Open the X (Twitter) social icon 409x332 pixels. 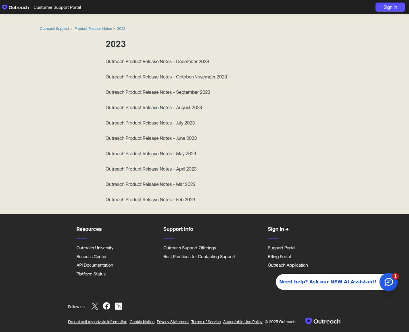[x=95, y=306]
